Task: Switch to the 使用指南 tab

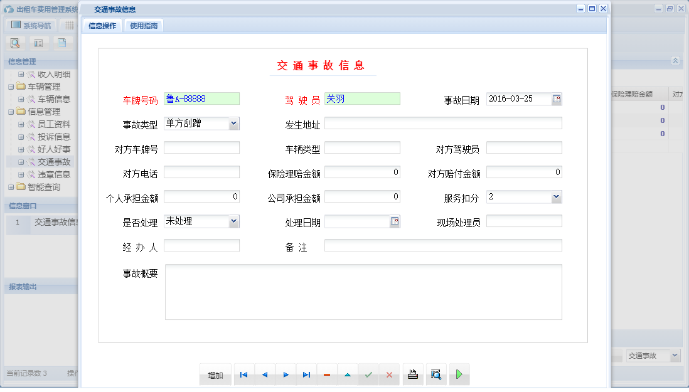Action: click(144, 26)
